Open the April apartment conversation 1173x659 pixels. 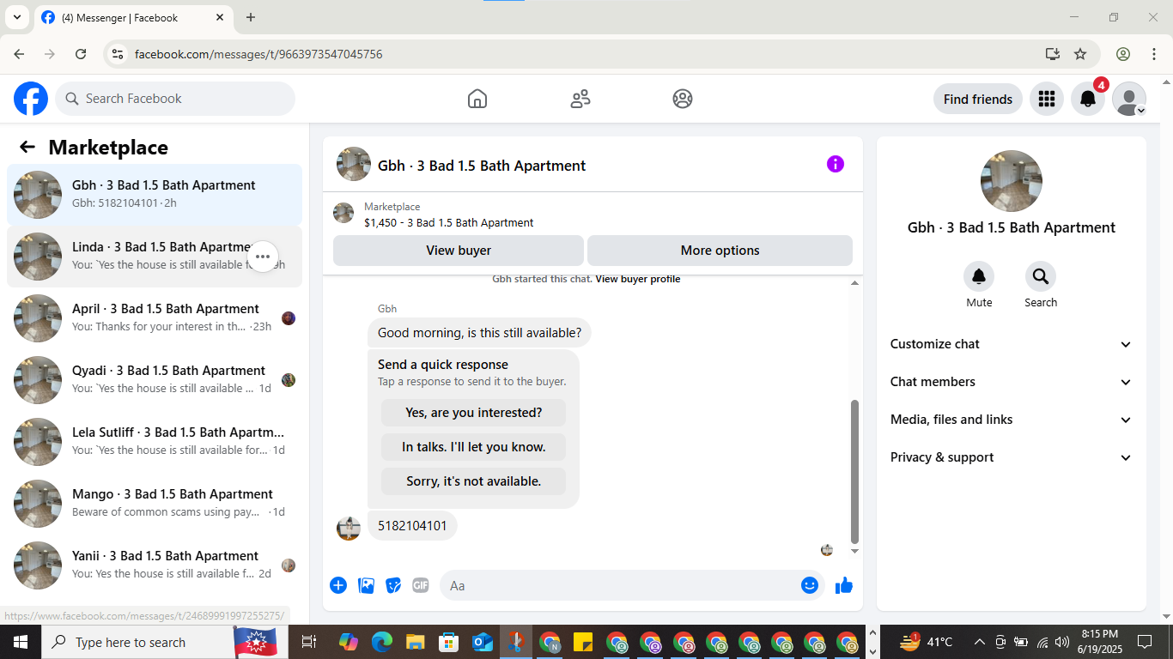[x=155, y=318]
